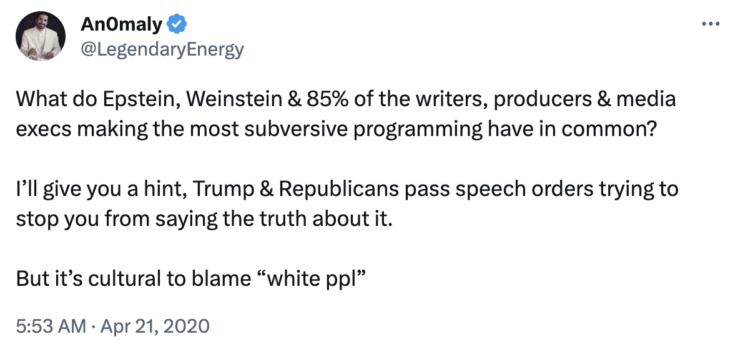Open An0maly's profile avatar photo
This screenshot has height=357, width=738.
[41, 36]
